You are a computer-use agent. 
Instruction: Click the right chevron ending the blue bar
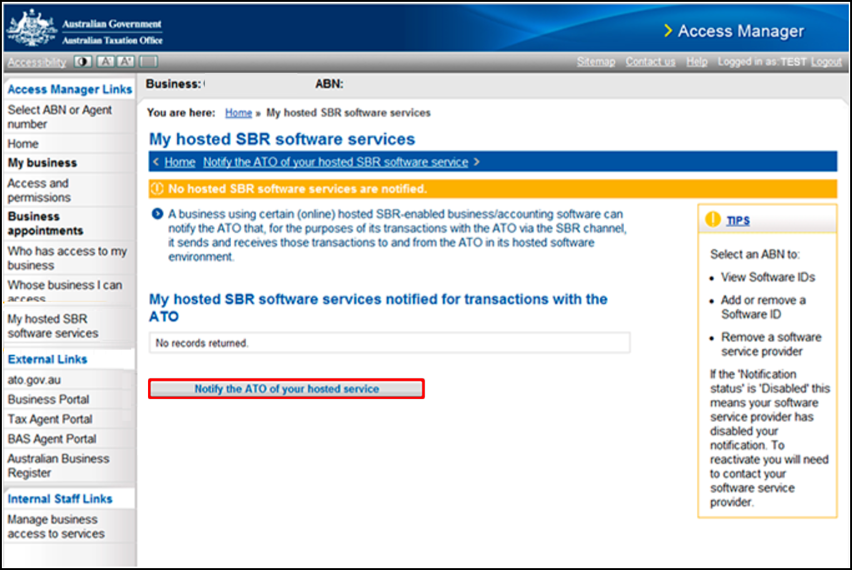[477, 162]
